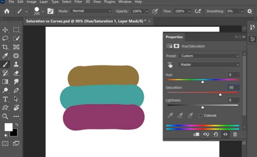Click the Lightness slider handle
The height and width of the screenshot is (157, 257).
click(203, 107)
